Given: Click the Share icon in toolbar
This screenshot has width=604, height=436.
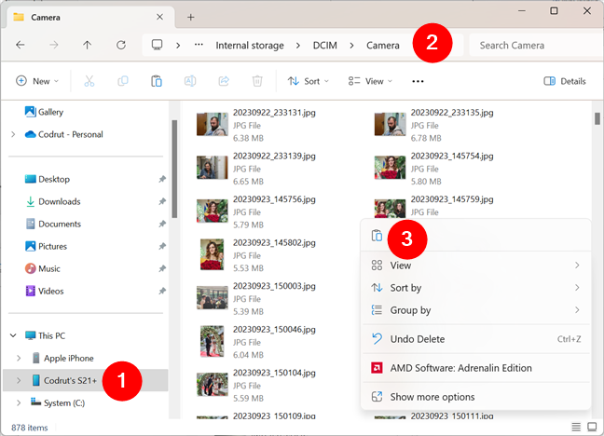Looking at the screenshot, I should coord(224,81).
